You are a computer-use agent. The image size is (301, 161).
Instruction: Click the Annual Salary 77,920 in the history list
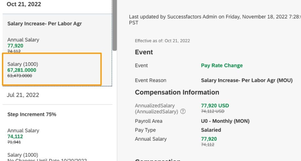point(15,46)
